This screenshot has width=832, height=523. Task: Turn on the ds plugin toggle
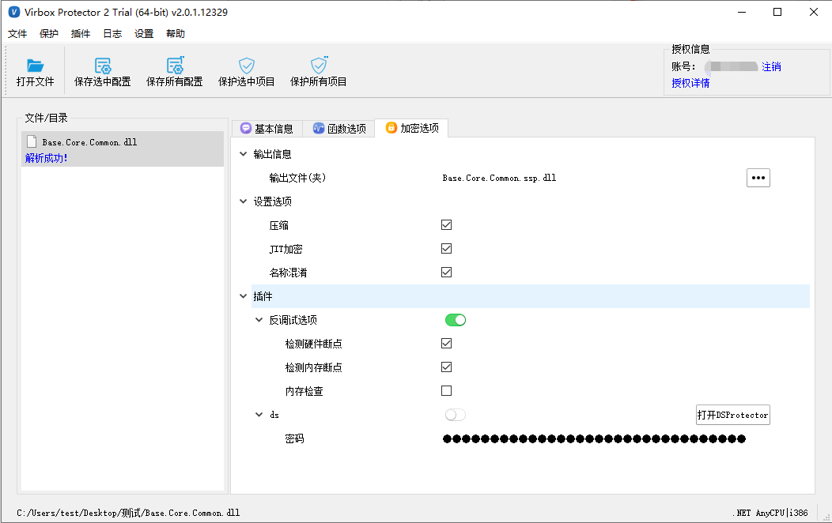[456, 415]
